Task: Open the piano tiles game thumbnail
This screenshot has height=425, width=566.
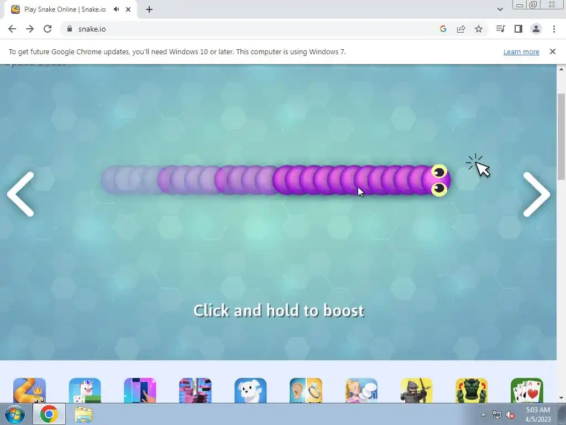Action: (140, 391)
